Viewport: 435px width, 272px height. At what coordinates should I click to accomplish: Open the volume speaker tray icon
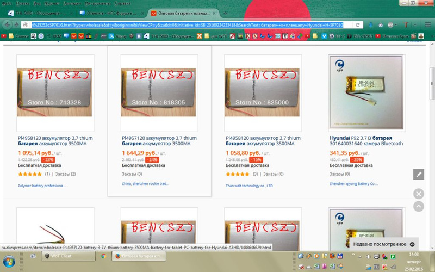click(369, 256)
